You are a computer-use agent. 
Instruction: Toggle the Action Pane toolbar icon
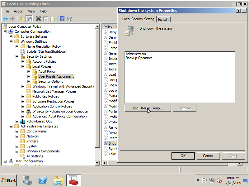(x=70, y=19)
